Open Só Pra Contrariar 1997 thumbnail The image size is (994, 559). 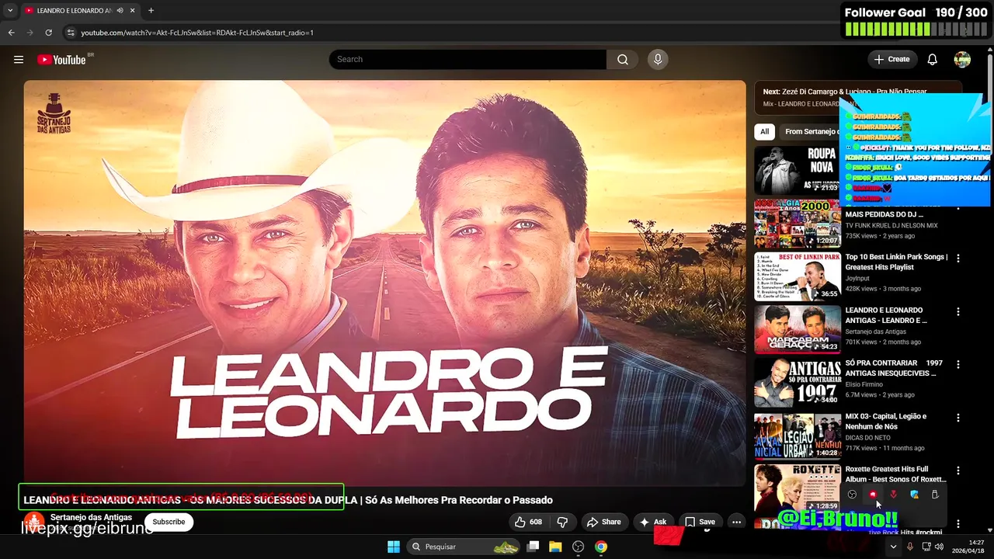pos(798,383)
